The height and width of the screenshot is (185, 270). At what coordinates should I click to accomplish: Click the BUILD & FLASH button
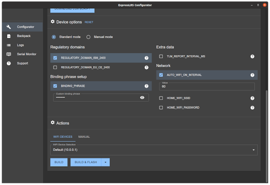click(86, 162)
